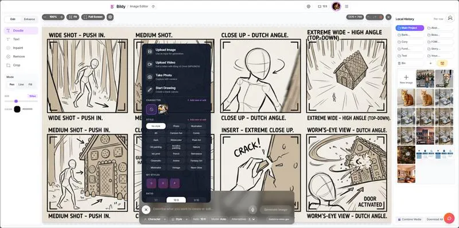Click the zoom out minus icon
Viewport: 459px width, 228px height.
click(x=45, y=17)
